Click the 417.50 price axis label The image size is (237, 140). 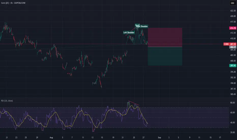click(233, 22)
